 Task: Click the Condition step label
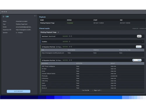click(x=44, y=42)
